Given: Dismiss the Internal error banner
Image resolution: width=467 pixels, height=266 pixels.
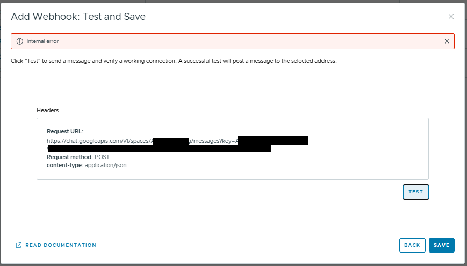Looking at the screenshot, I should [x=447, y=41].
